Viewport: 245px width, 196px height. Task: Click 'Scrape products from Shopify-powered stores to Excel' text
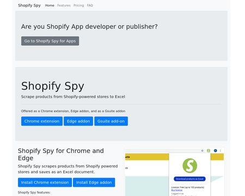73,97
